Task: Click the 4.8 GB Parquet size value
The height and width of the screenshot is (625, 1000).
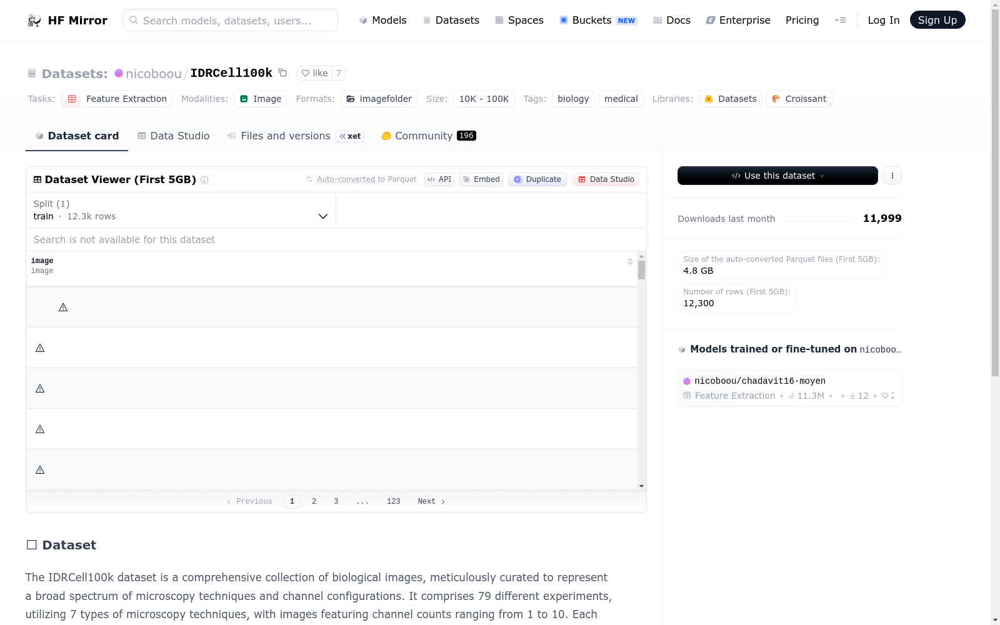Action: [x=698, y=271]
